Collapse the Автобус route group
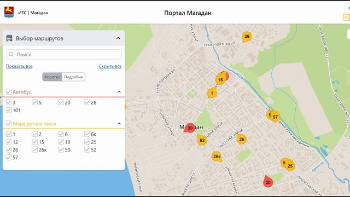This screenshot has height=197, width=350. click(119, 92)
